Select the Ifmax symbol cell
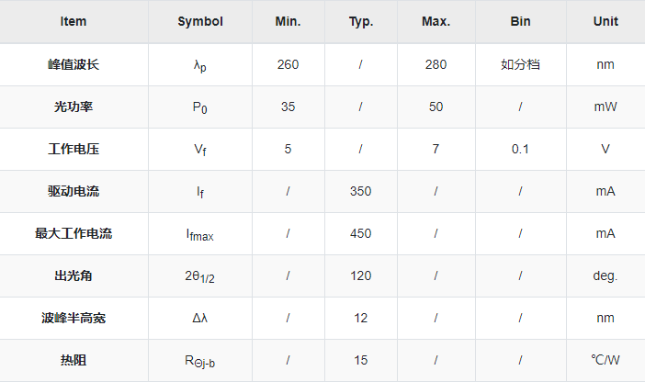This screenshot has width=645, height=382. (200, 235)
